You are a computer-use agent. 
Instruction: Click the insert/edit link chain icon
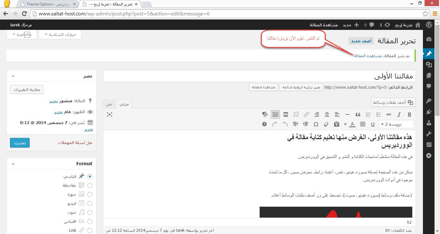tap(306, 114)
